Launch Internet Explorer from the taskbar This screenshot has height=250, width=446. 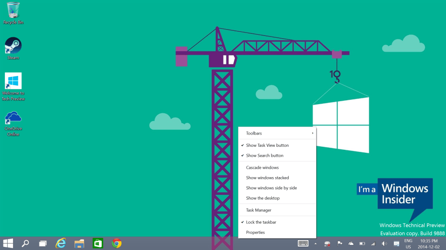(x=61, y=243)
